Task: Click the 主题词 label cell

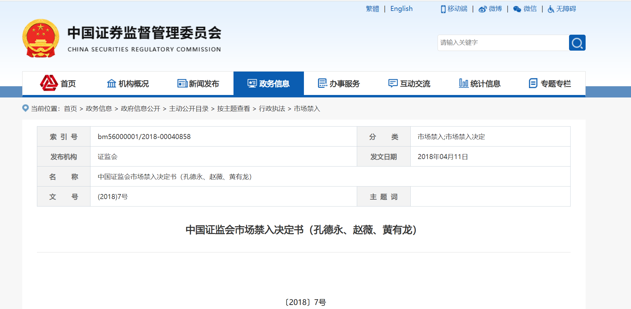Action: pyautogui.click(x=384, y=197)
